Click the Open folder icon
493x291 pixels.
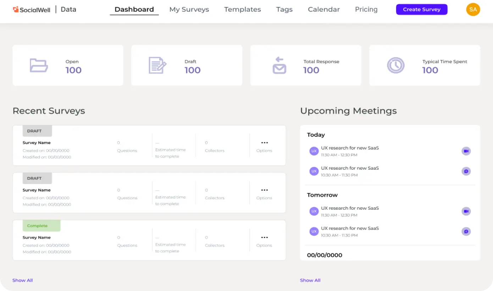click(x=39, y=65)
